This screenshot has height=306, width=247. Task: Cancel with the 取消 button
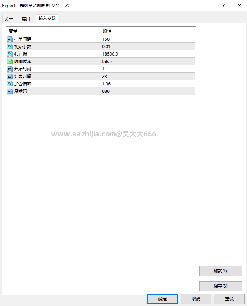coord(196,299)
